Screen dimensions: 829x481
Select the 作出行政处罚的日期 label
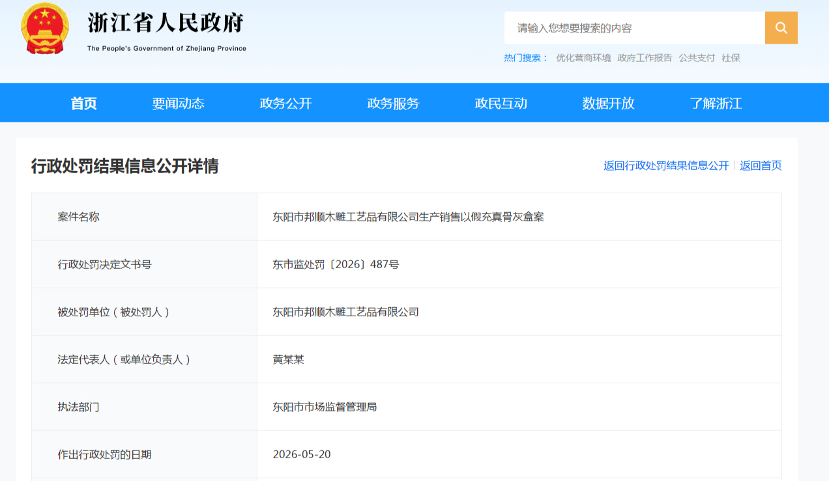[105, 454]
